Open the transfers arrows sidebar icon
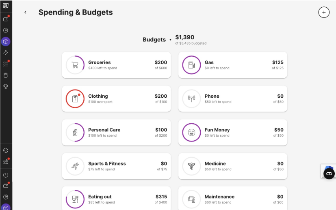 [x=6, y=53]
